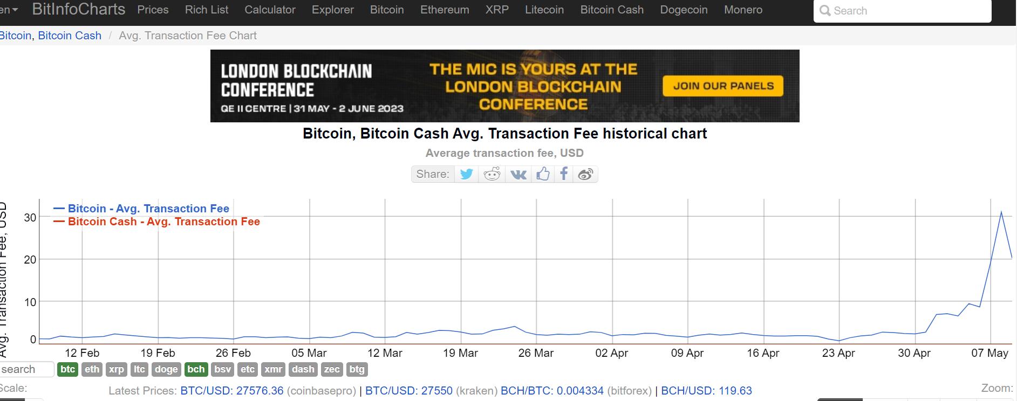Toggle the bch coin tag
The image size is (1017, 401).
click(196, 369)
